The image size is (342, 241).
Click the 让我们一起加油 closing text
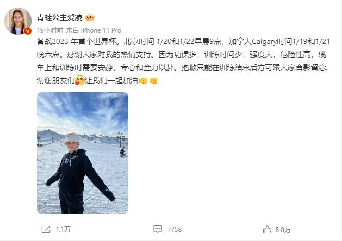click(111, 80)
